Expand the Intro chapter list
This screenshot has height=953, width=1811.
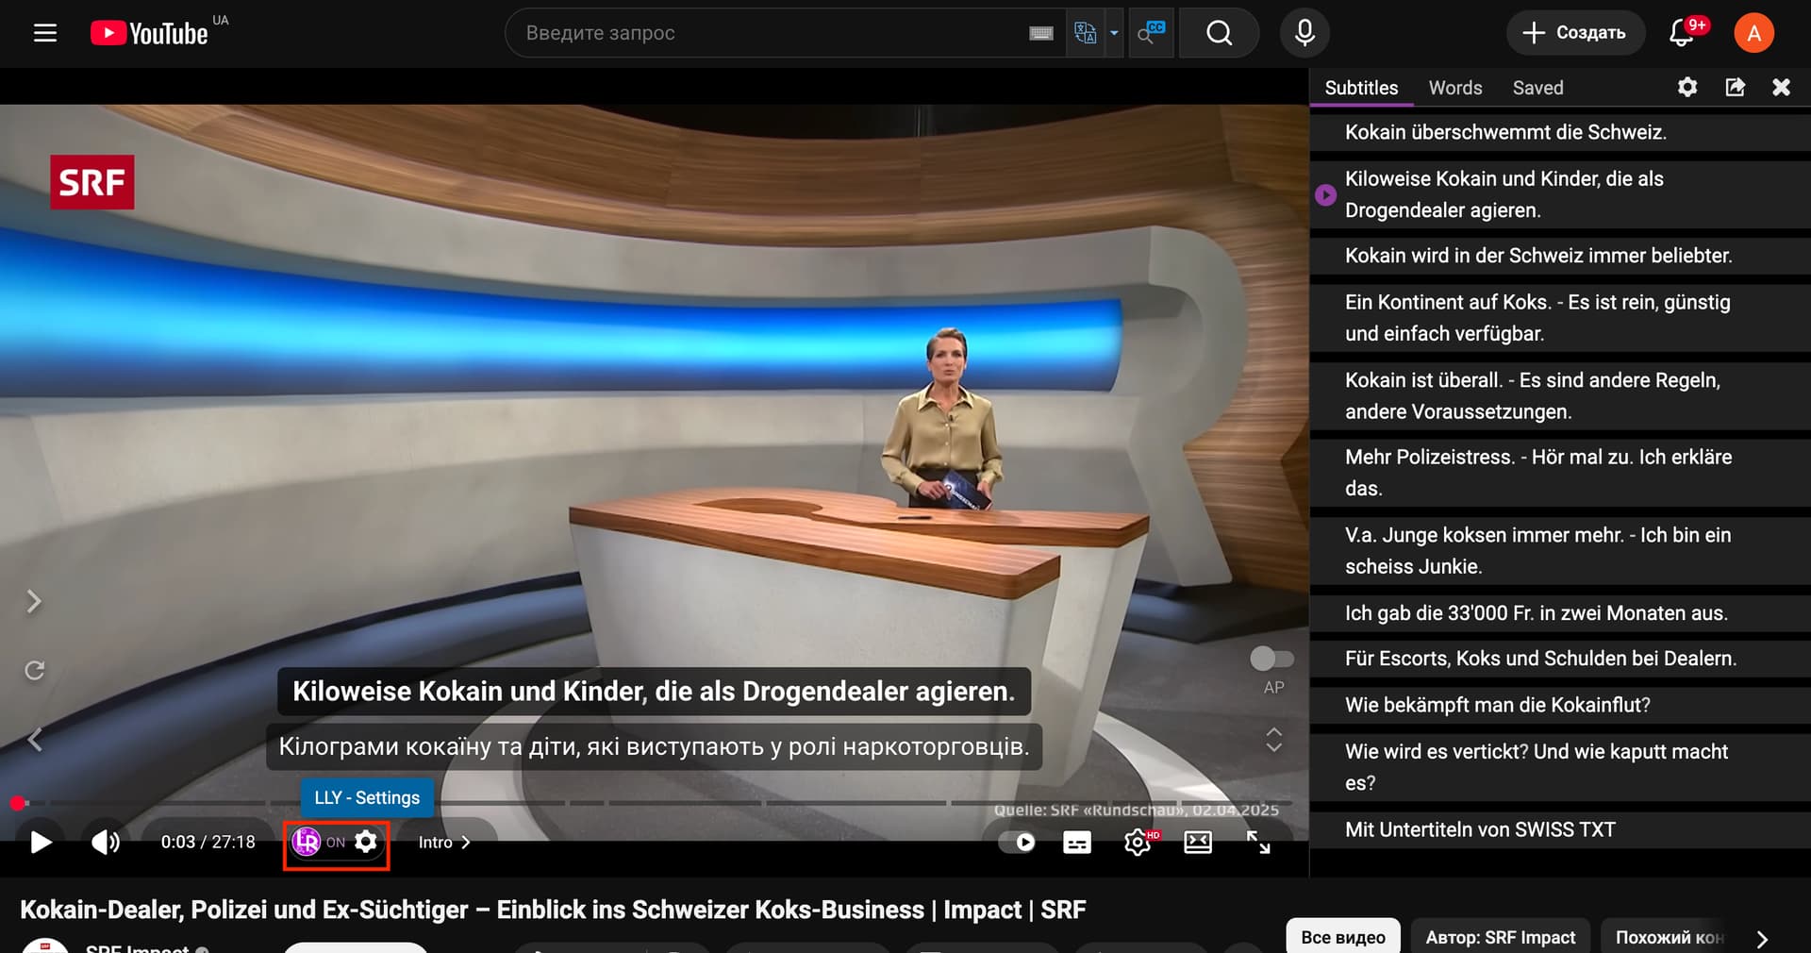point(444,843)
